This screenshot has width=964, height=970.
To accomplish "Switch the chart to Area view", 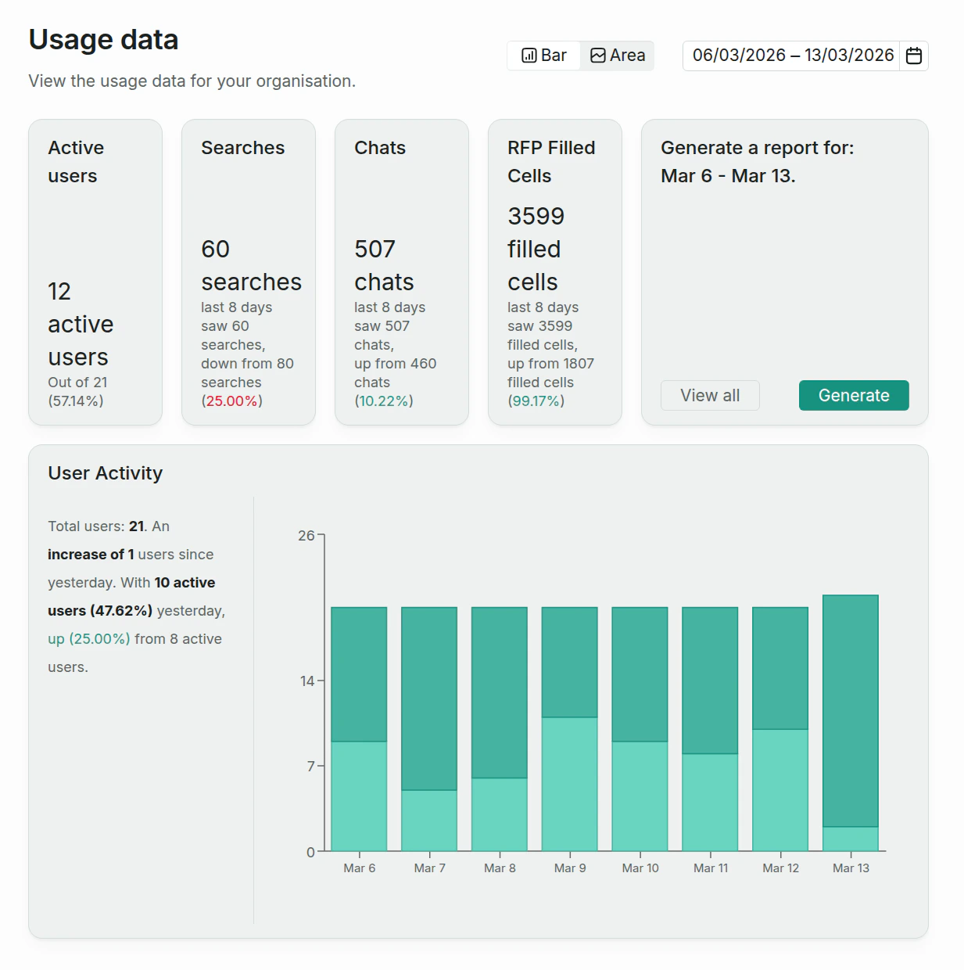I will tap(617, 55).
